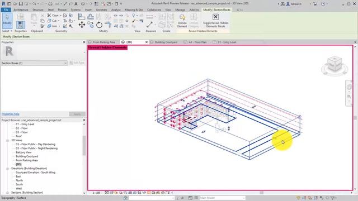Select the Offset tool
Screen dimensions: 358x201
[x=91, y=16]
